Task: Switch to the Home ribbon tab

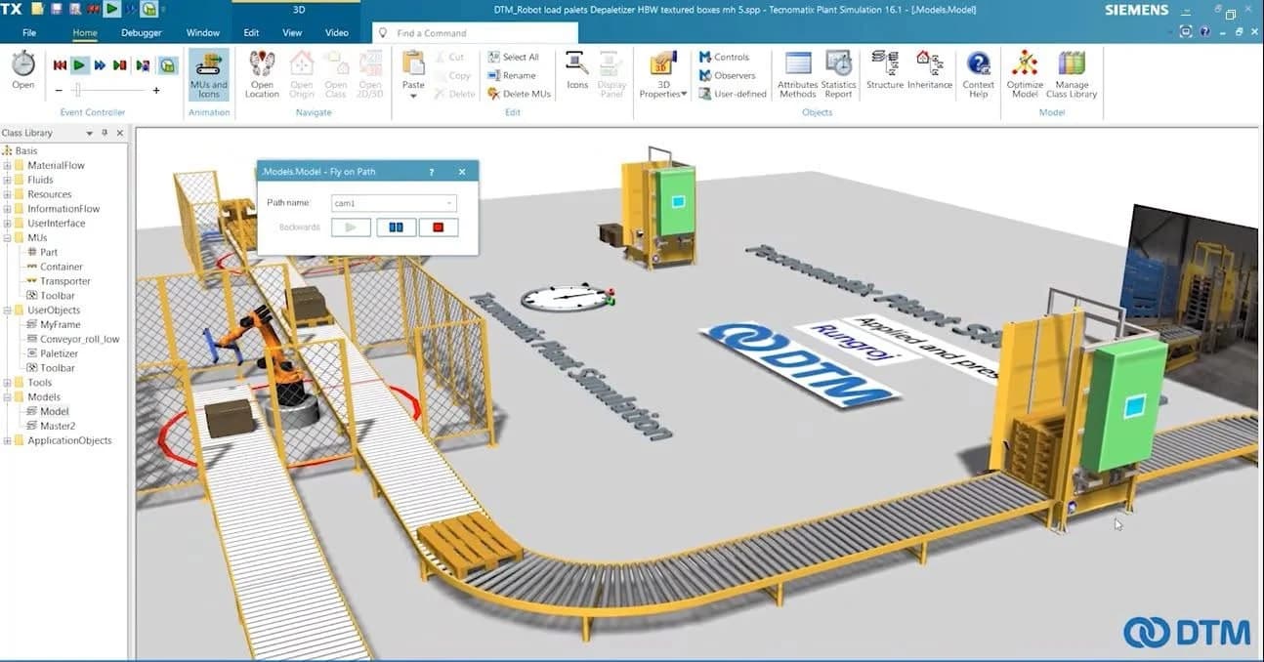Action: click(x=85, y=32)
